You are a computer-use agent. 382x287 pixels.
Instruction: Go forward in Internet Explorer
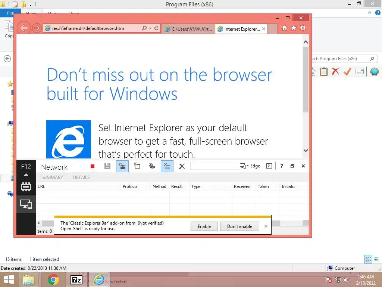pyautogui.click(x=37, y=28)
